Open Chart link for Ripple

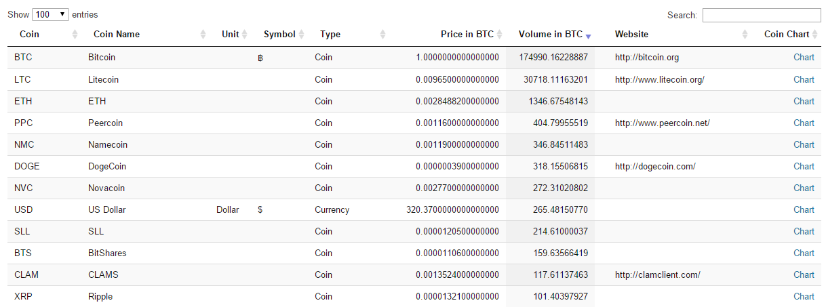click(x=804, y=296)
